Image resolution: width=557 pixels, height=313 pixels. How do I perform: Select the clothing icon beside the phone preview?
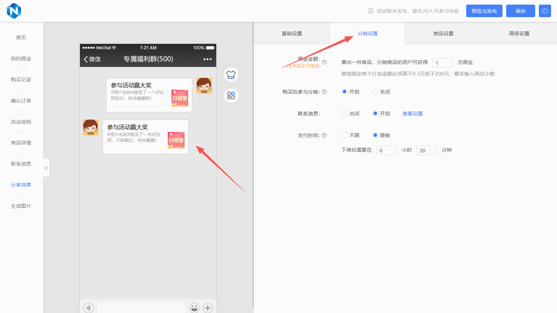[231, 75]
